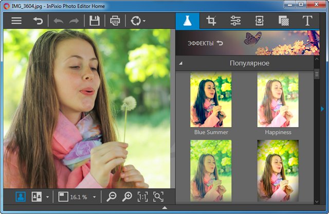Image resolution: width=329 pixels, height=214 pixels.
Task: Toggle single image view mode
Action: (x=21, y=197)
